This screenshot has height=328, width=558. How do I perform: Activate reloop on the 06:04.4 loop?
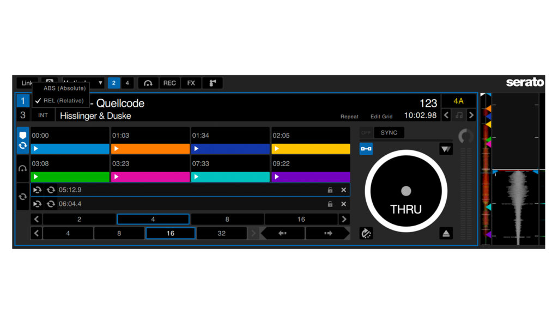point(37,204)
